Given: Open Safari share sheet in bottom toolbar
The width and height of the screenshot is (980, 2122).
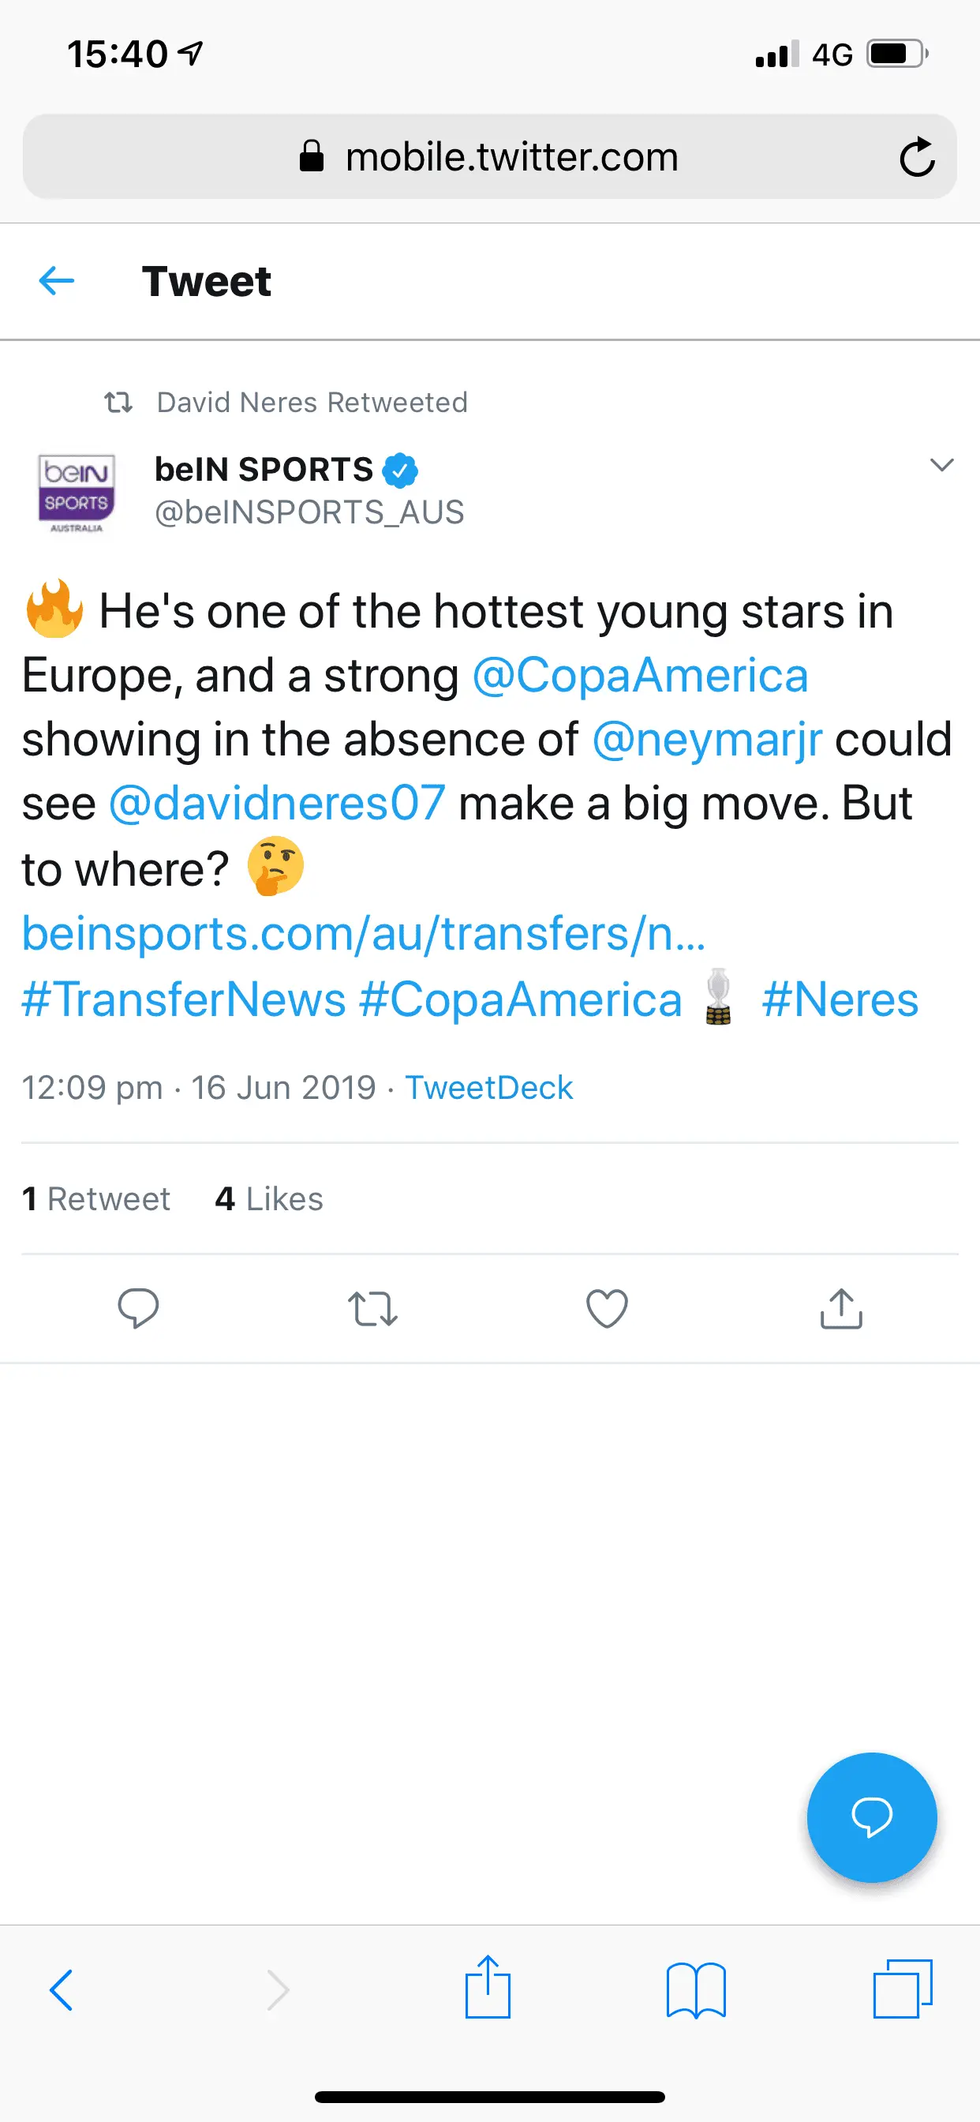Looking at the screenshot, I should point(488,1988).
